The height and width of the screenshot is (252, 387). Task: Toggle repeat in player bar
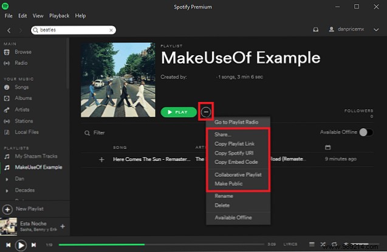click(334, 244)
